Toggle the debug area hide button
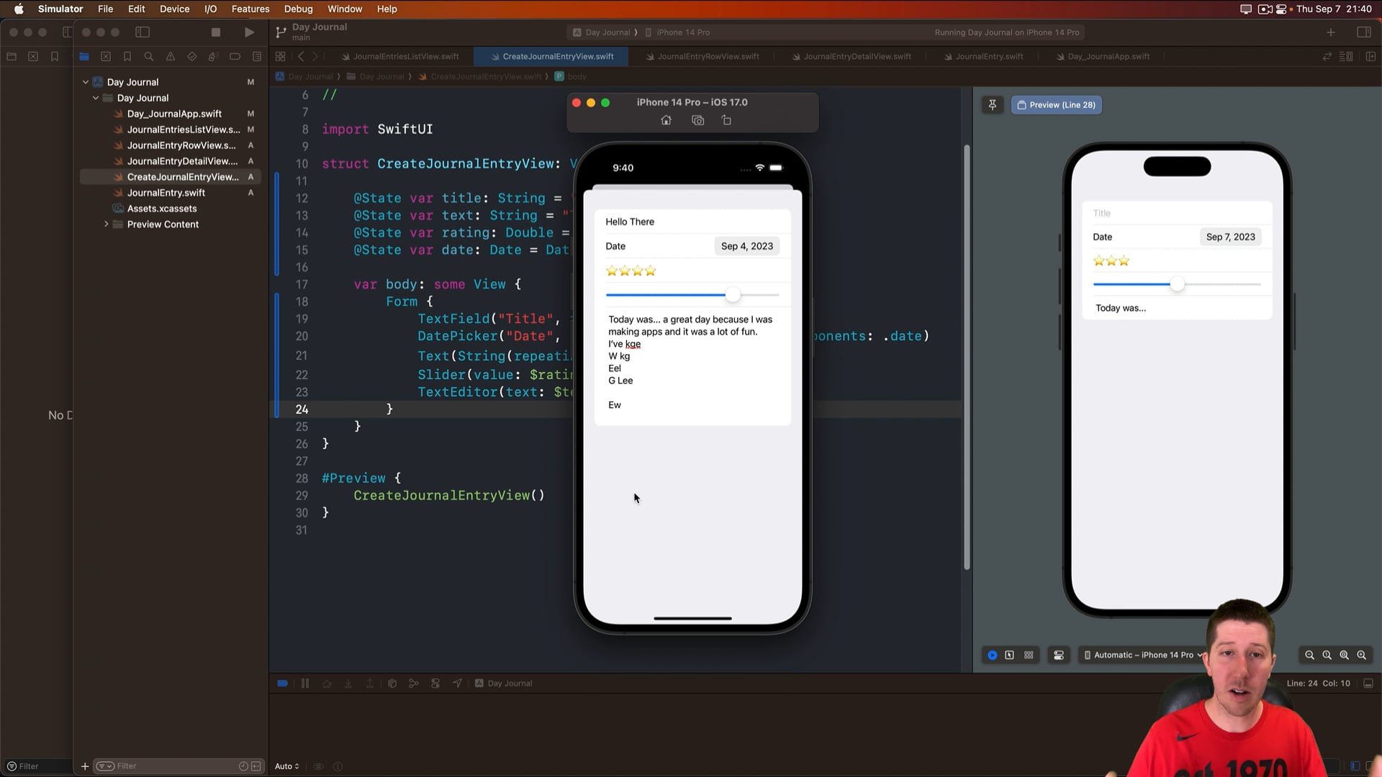The image size is (1382, 777). pos(1369,683)
